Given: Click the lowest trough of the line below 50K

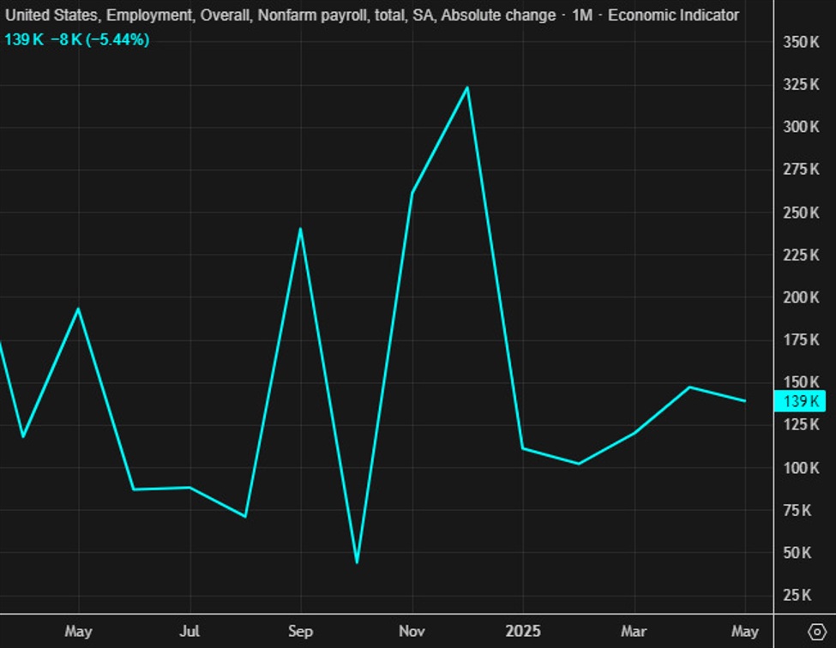Looking at the screenshot, I should click(357, 562).
